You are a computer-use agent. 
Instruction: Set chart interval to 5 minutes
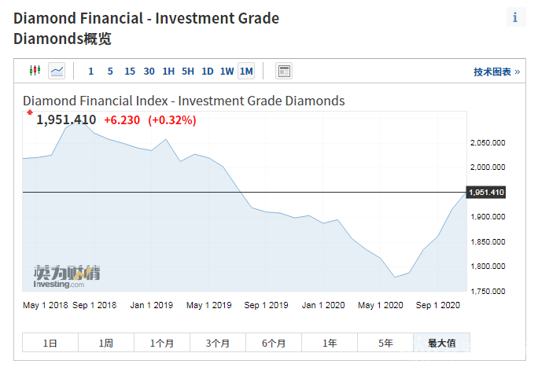pyautogui.click(x=110, y=72)
